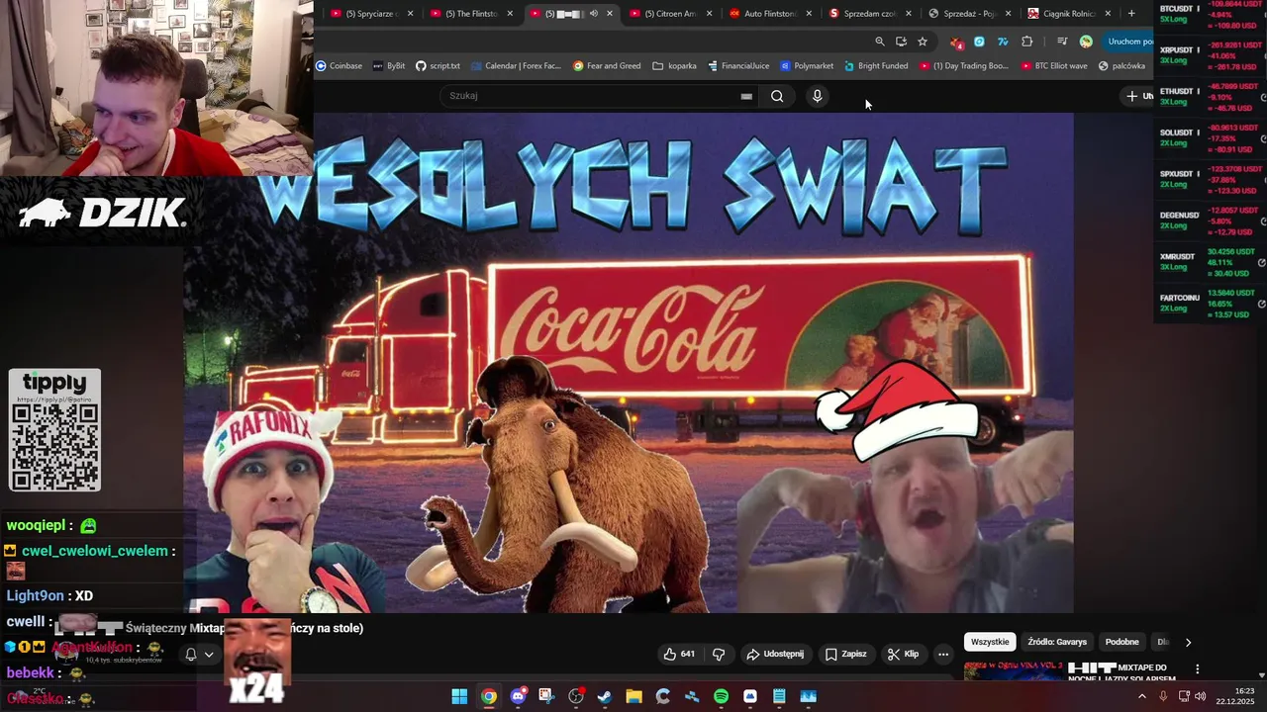Image resolution: width=1267 pixels, height=712 pixels.
Task: Open Chrome from the taskbar
Action: click(489, 696)
